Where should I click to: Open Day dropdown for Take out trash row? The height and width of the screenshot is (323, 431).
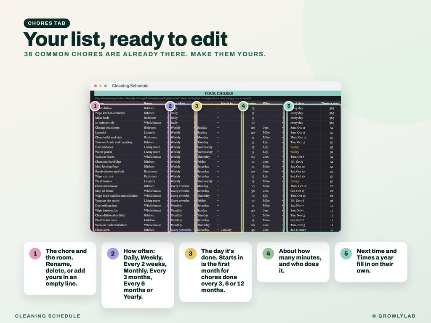coord(218,142)
